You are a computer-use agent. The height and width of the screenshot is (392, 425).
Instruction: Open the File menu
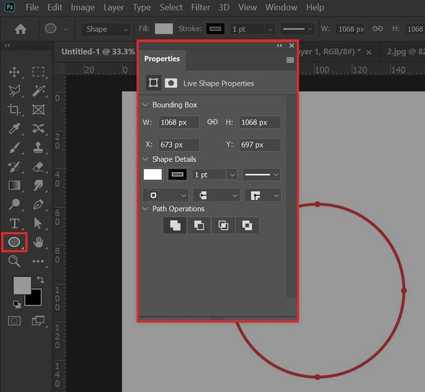coord(32,7)
